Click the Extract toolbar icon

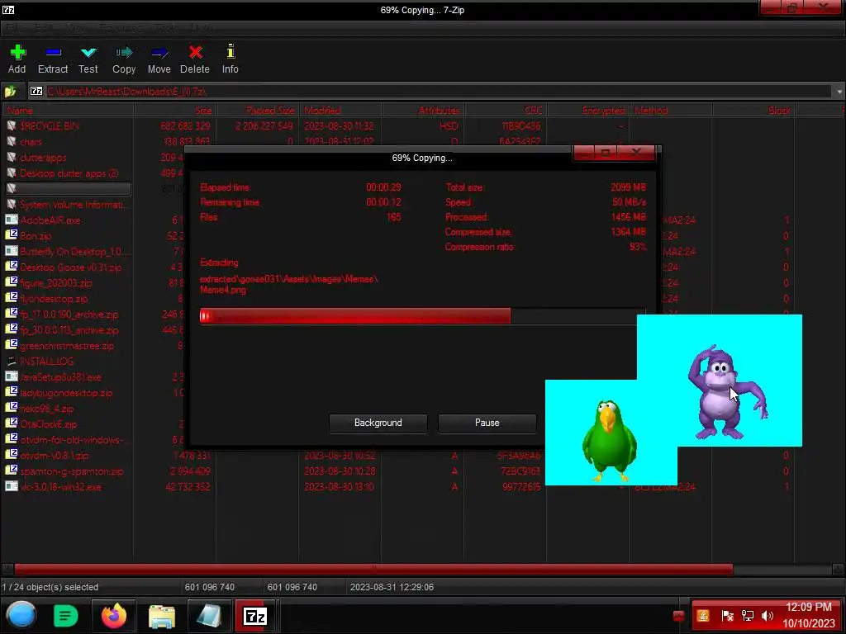53,52
